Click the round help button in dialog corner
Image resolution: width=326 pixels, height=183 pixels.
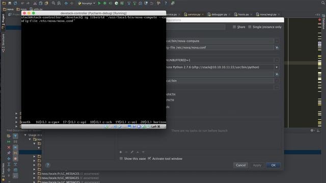click(x=47, y=165)
